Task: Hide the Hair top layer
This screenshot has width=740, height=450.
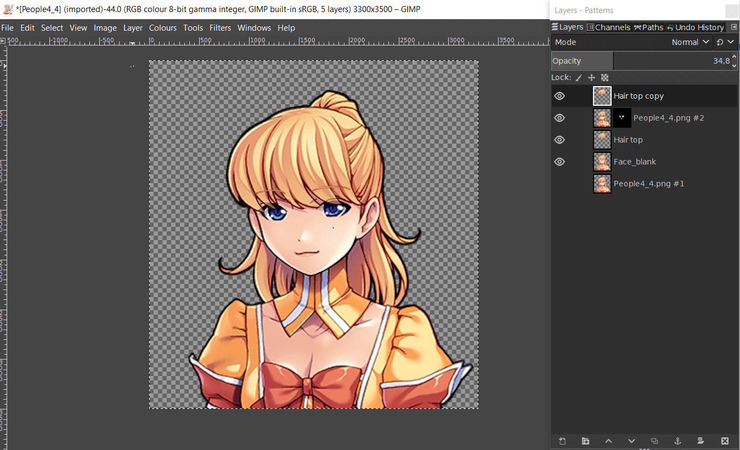Action: pos(560,140)
